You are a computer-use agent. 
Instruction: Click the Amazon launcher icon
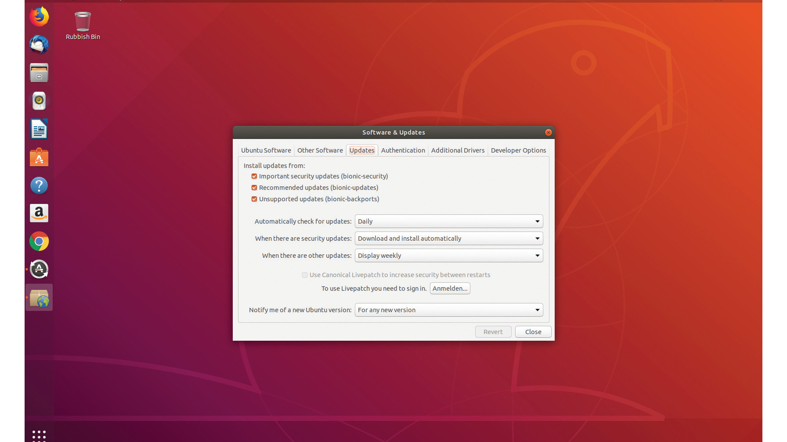tap(39, 214)
